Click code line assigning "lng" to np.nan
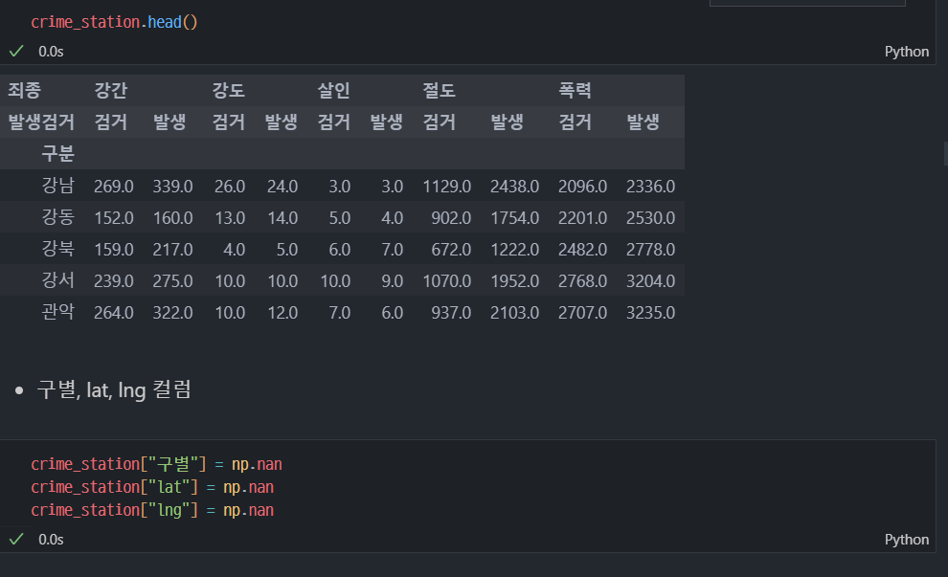 pyautogui.click(x=152, y=510)
